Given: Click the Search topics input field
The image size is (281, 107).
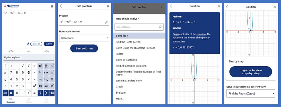Looking at the screenshot, I should pos(139,27).
